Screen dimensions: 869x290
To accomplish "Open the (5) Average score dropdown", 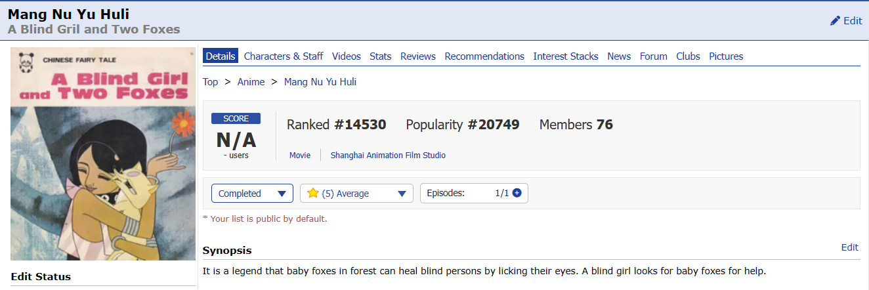I will 356,194.
